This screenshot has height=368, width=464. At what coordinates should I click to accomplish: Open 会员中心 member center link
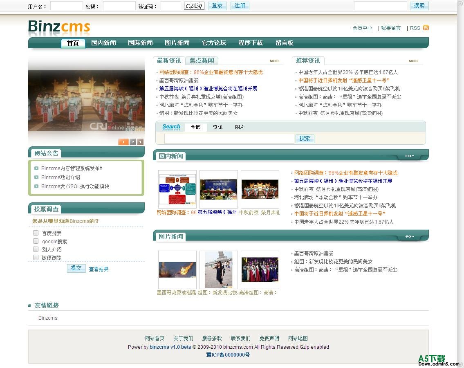click(362, 28)
